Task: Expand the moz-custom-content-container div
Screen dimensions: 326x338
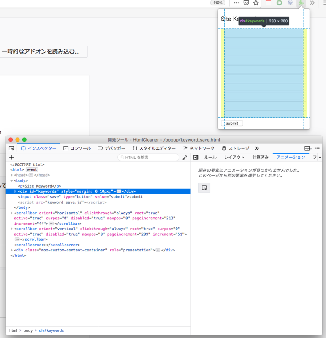Action: tap(12, 250)
